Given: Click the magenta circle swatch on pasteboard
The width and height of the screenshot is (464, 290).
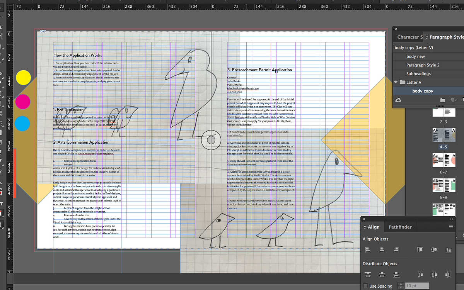Looking at the screenshot, I should pyautogui.click(x=23, y=101).
